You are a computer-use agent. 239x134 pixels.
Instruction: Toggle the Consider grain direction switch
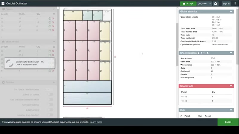(50, 115)
